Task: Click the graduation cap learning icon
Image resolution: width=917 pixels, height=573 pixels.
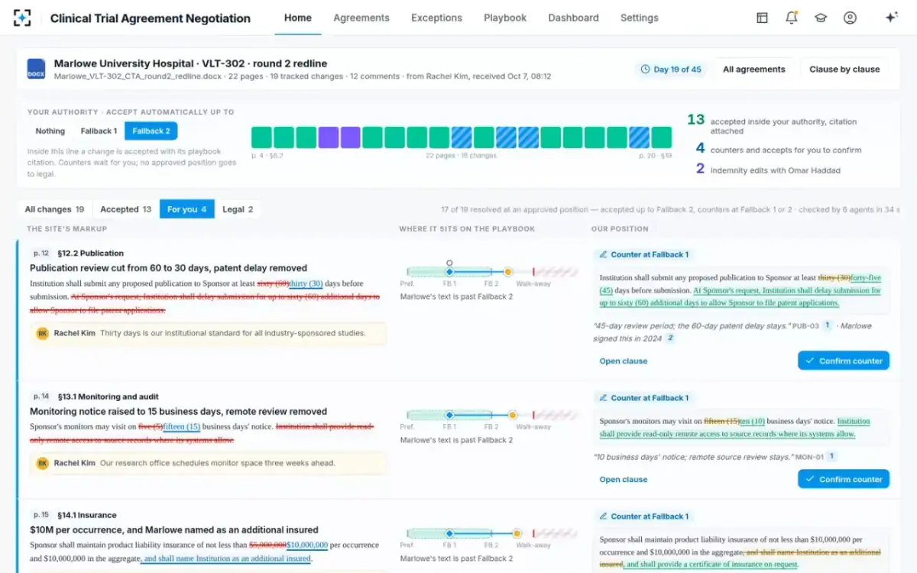Action: pos(821,18)
